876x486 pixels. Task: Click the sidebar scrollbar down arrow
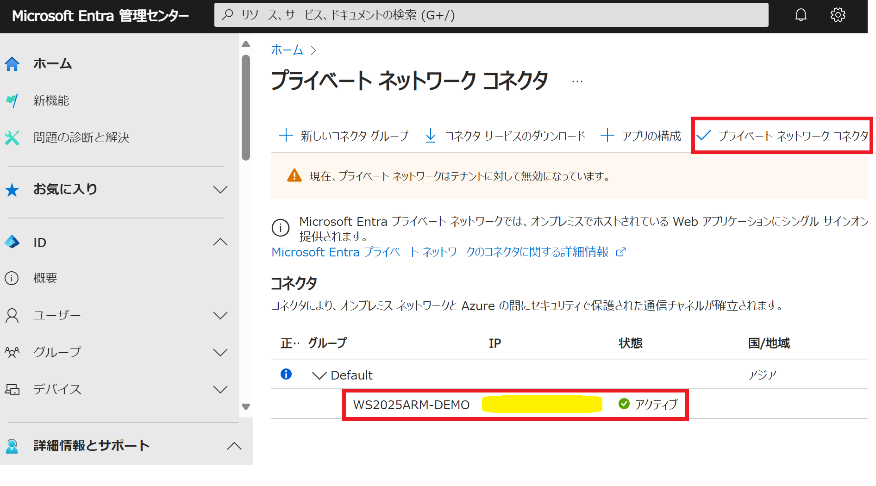(x=246, y=407)
